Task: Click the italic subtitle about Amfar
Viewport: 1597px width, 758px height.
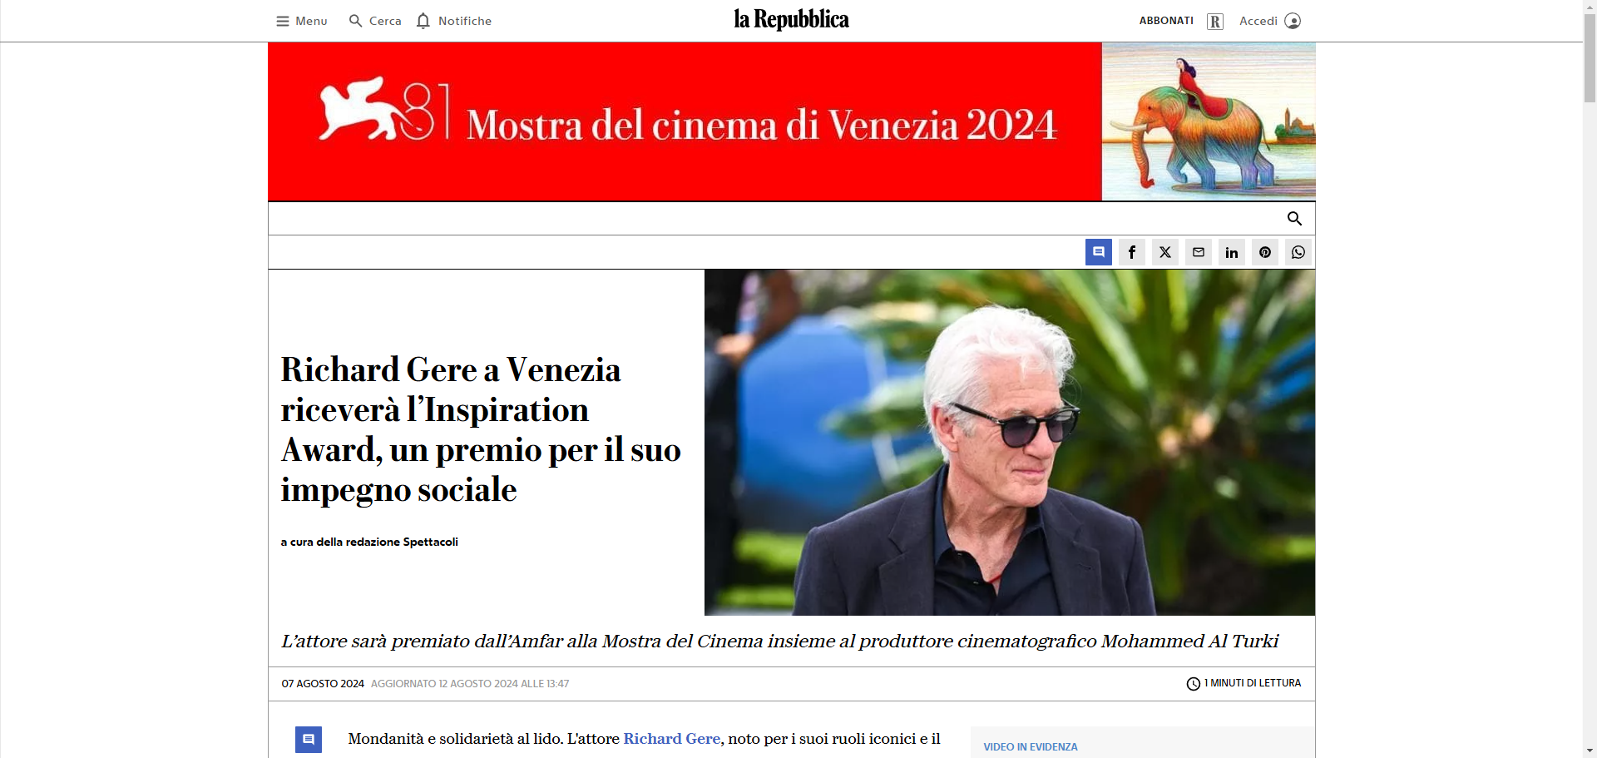Action: (779, 642)
